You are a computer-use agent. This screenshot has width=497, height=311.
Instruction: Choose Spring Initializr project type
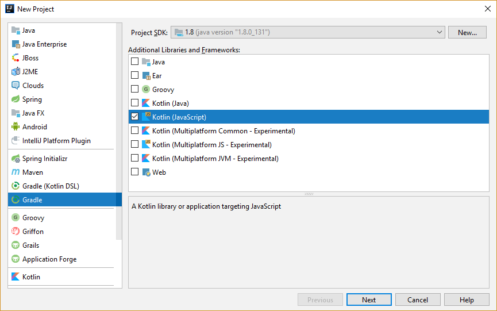pyautogui.click(x=45, y=159)
